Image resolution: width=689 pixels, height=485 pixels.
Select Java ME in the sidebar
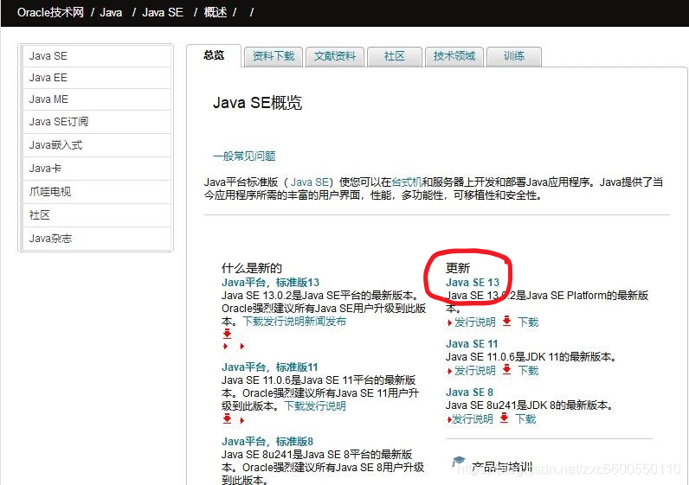tap(96, 99)
